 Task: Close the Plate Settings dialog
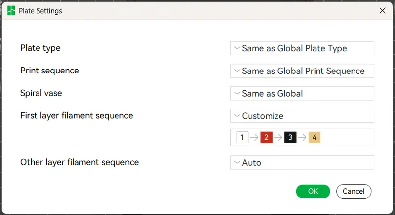pyautogui.click(x=382, y=10)
